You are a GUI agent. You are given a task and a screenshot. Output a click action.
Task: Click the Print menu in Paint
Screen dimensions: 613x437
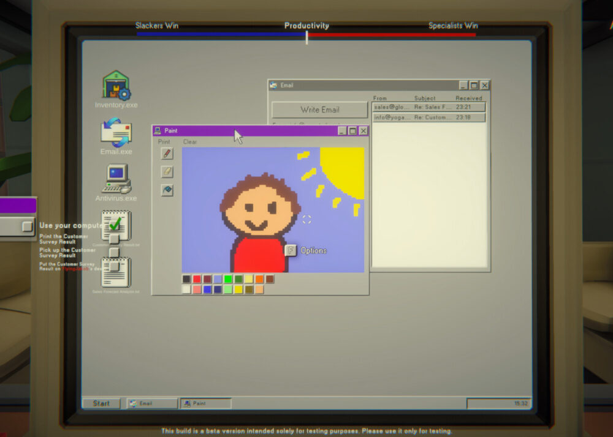coord(164,142)
